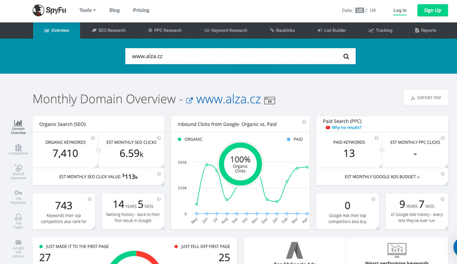Click the 6.59k monthly SEO clicks value
This screenshot has width=457, height=264.
click(132, 153)
